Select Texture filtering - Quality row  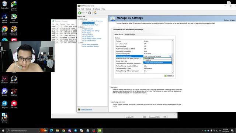143,68
